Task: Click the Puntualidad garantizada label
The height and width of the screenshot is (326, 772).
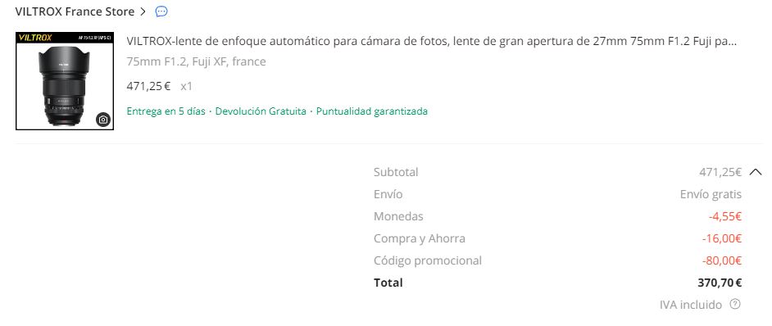Action: pyautogui.click(x=372, y=111)
